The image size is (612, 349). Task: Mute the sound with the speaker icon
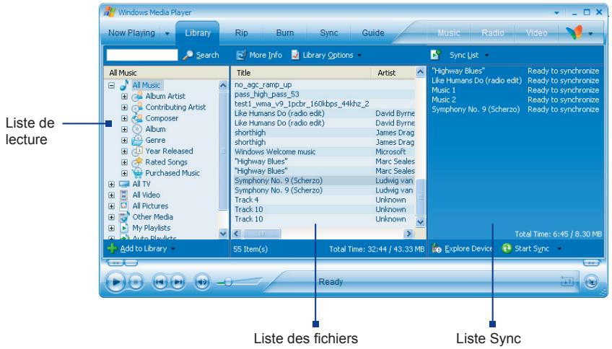click(202, 281)
